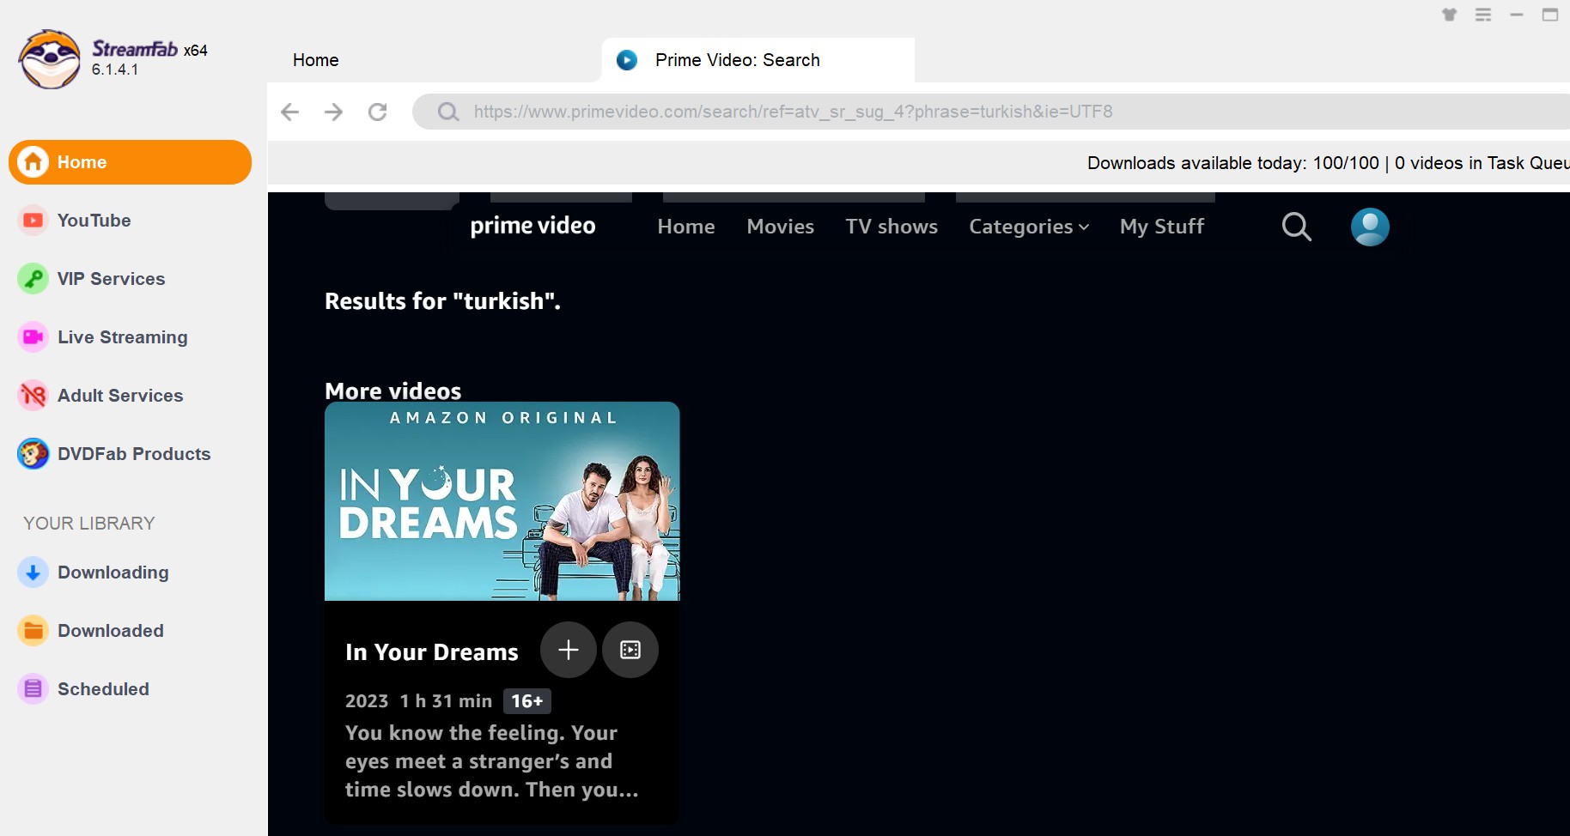Click the 1 h 31 min runtime
This screenshot has height=836, width=1570.
[x=446, y=701]
